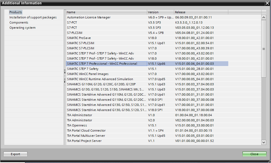Select STEP 7 Prof Safety WinCC Adv V17.0
Image resolution: width=271 pixels, height=163 pixels.
pos(147,53)
